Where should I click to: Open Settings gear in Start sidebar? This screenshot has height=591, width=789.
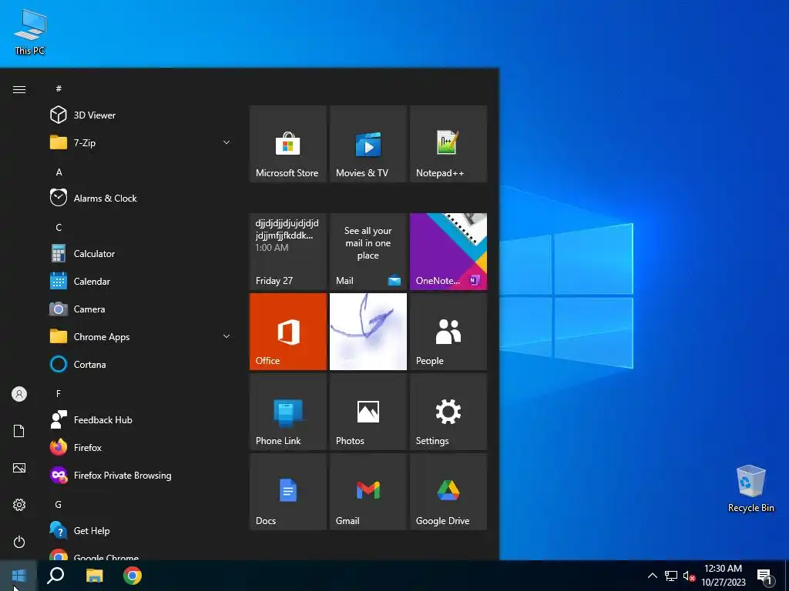[19, 505]
